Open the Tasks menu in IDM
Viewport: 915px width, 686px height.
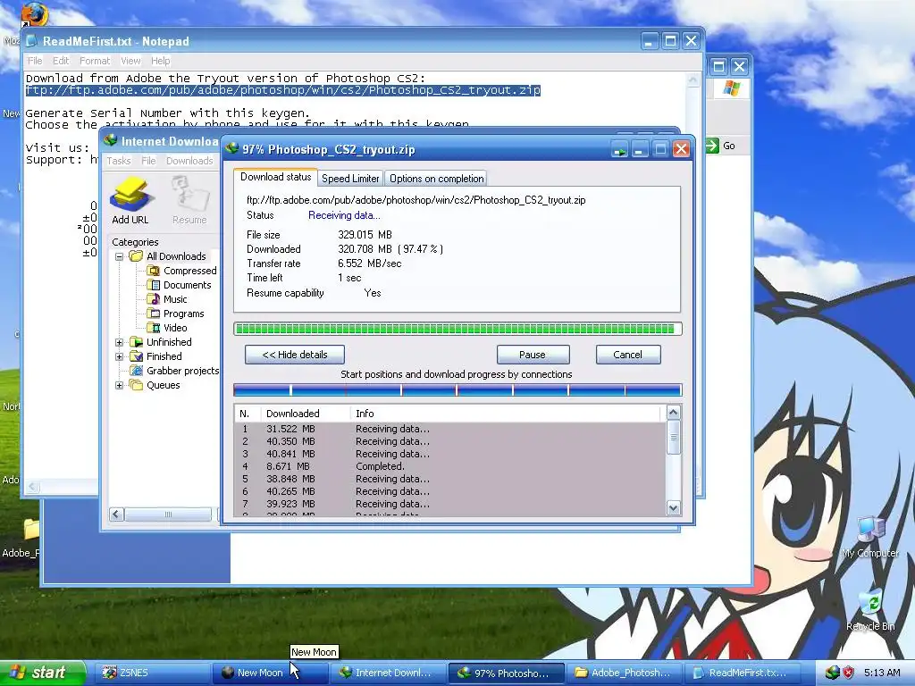119,161
